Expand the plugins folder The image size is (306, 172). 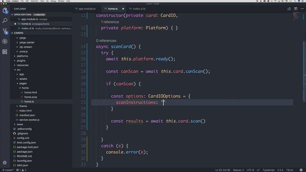click(21, 61)
